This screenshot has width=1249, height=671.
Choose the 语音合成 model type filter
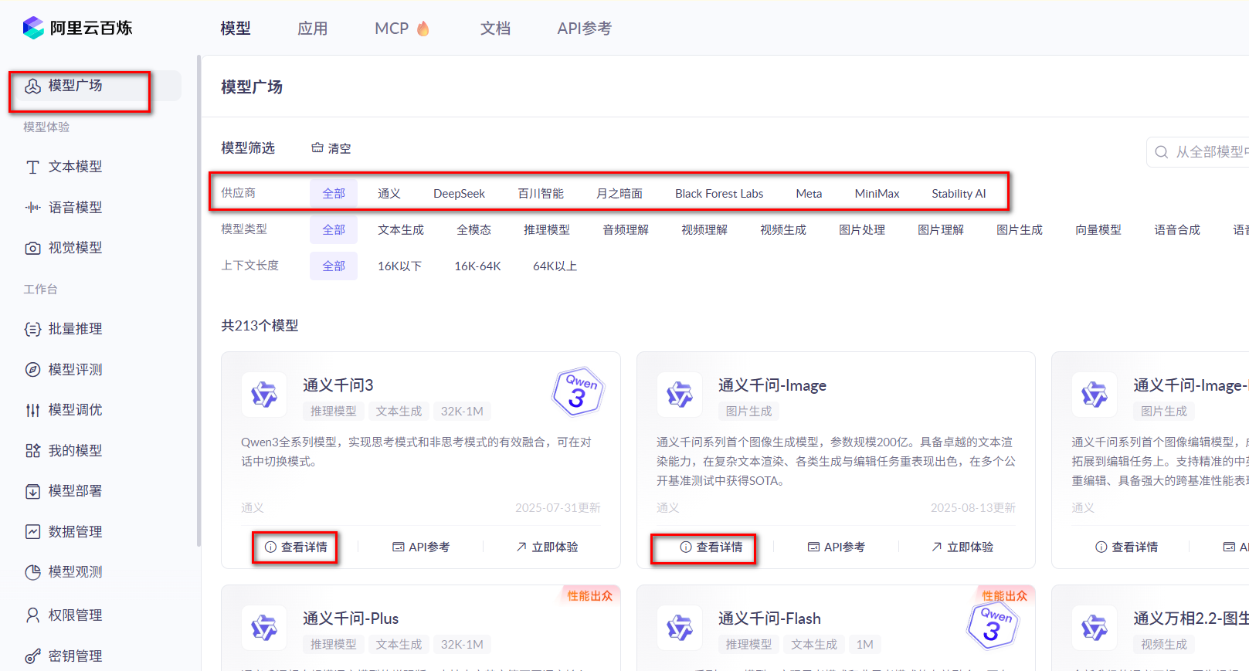[1177, 229]
